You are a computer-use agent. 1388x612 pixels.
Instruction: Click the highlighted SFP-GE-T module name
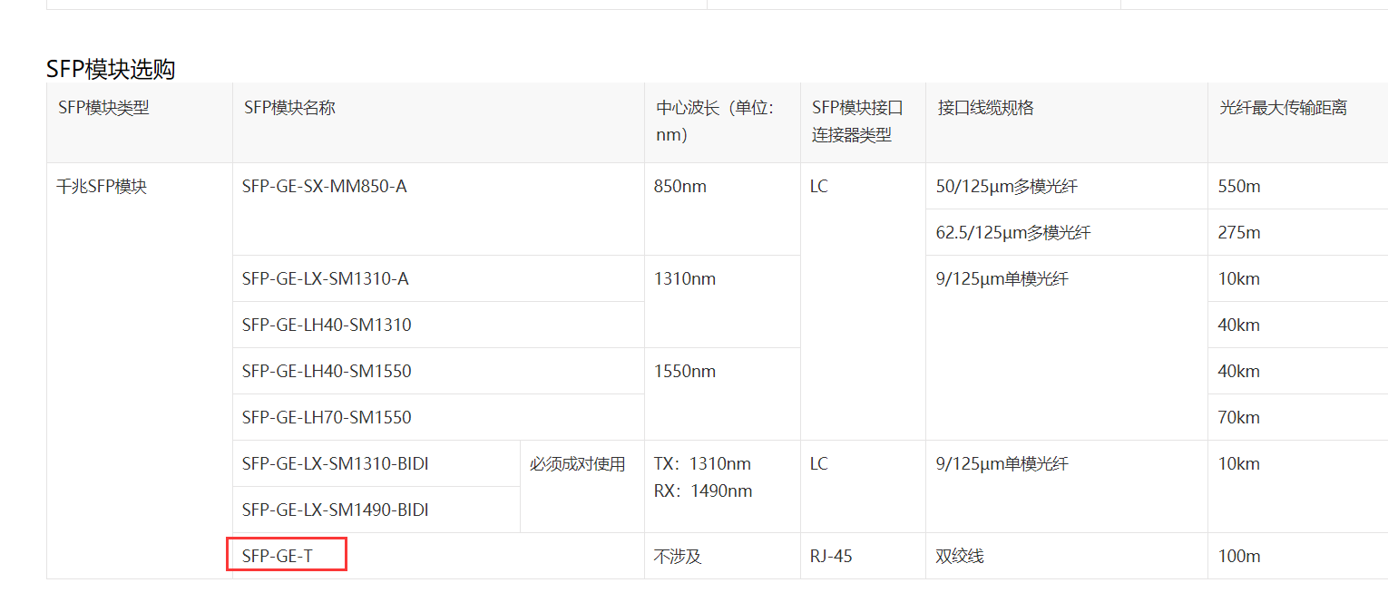(x=278, y=556)
